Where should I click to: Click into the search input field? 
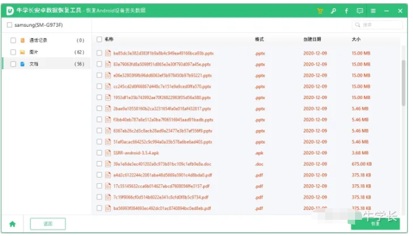[x=377, y=25]
